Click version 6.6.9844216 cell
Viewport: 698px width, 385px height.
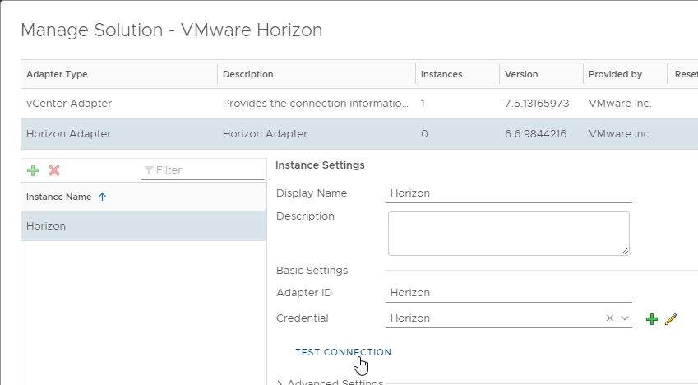click(535, 134)
